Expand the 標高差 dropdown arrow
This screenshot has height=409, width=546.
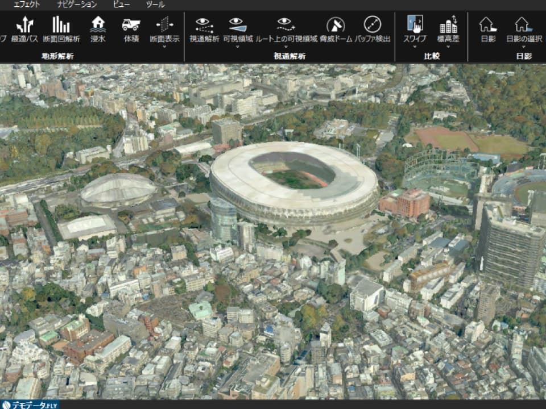(448, 47)
